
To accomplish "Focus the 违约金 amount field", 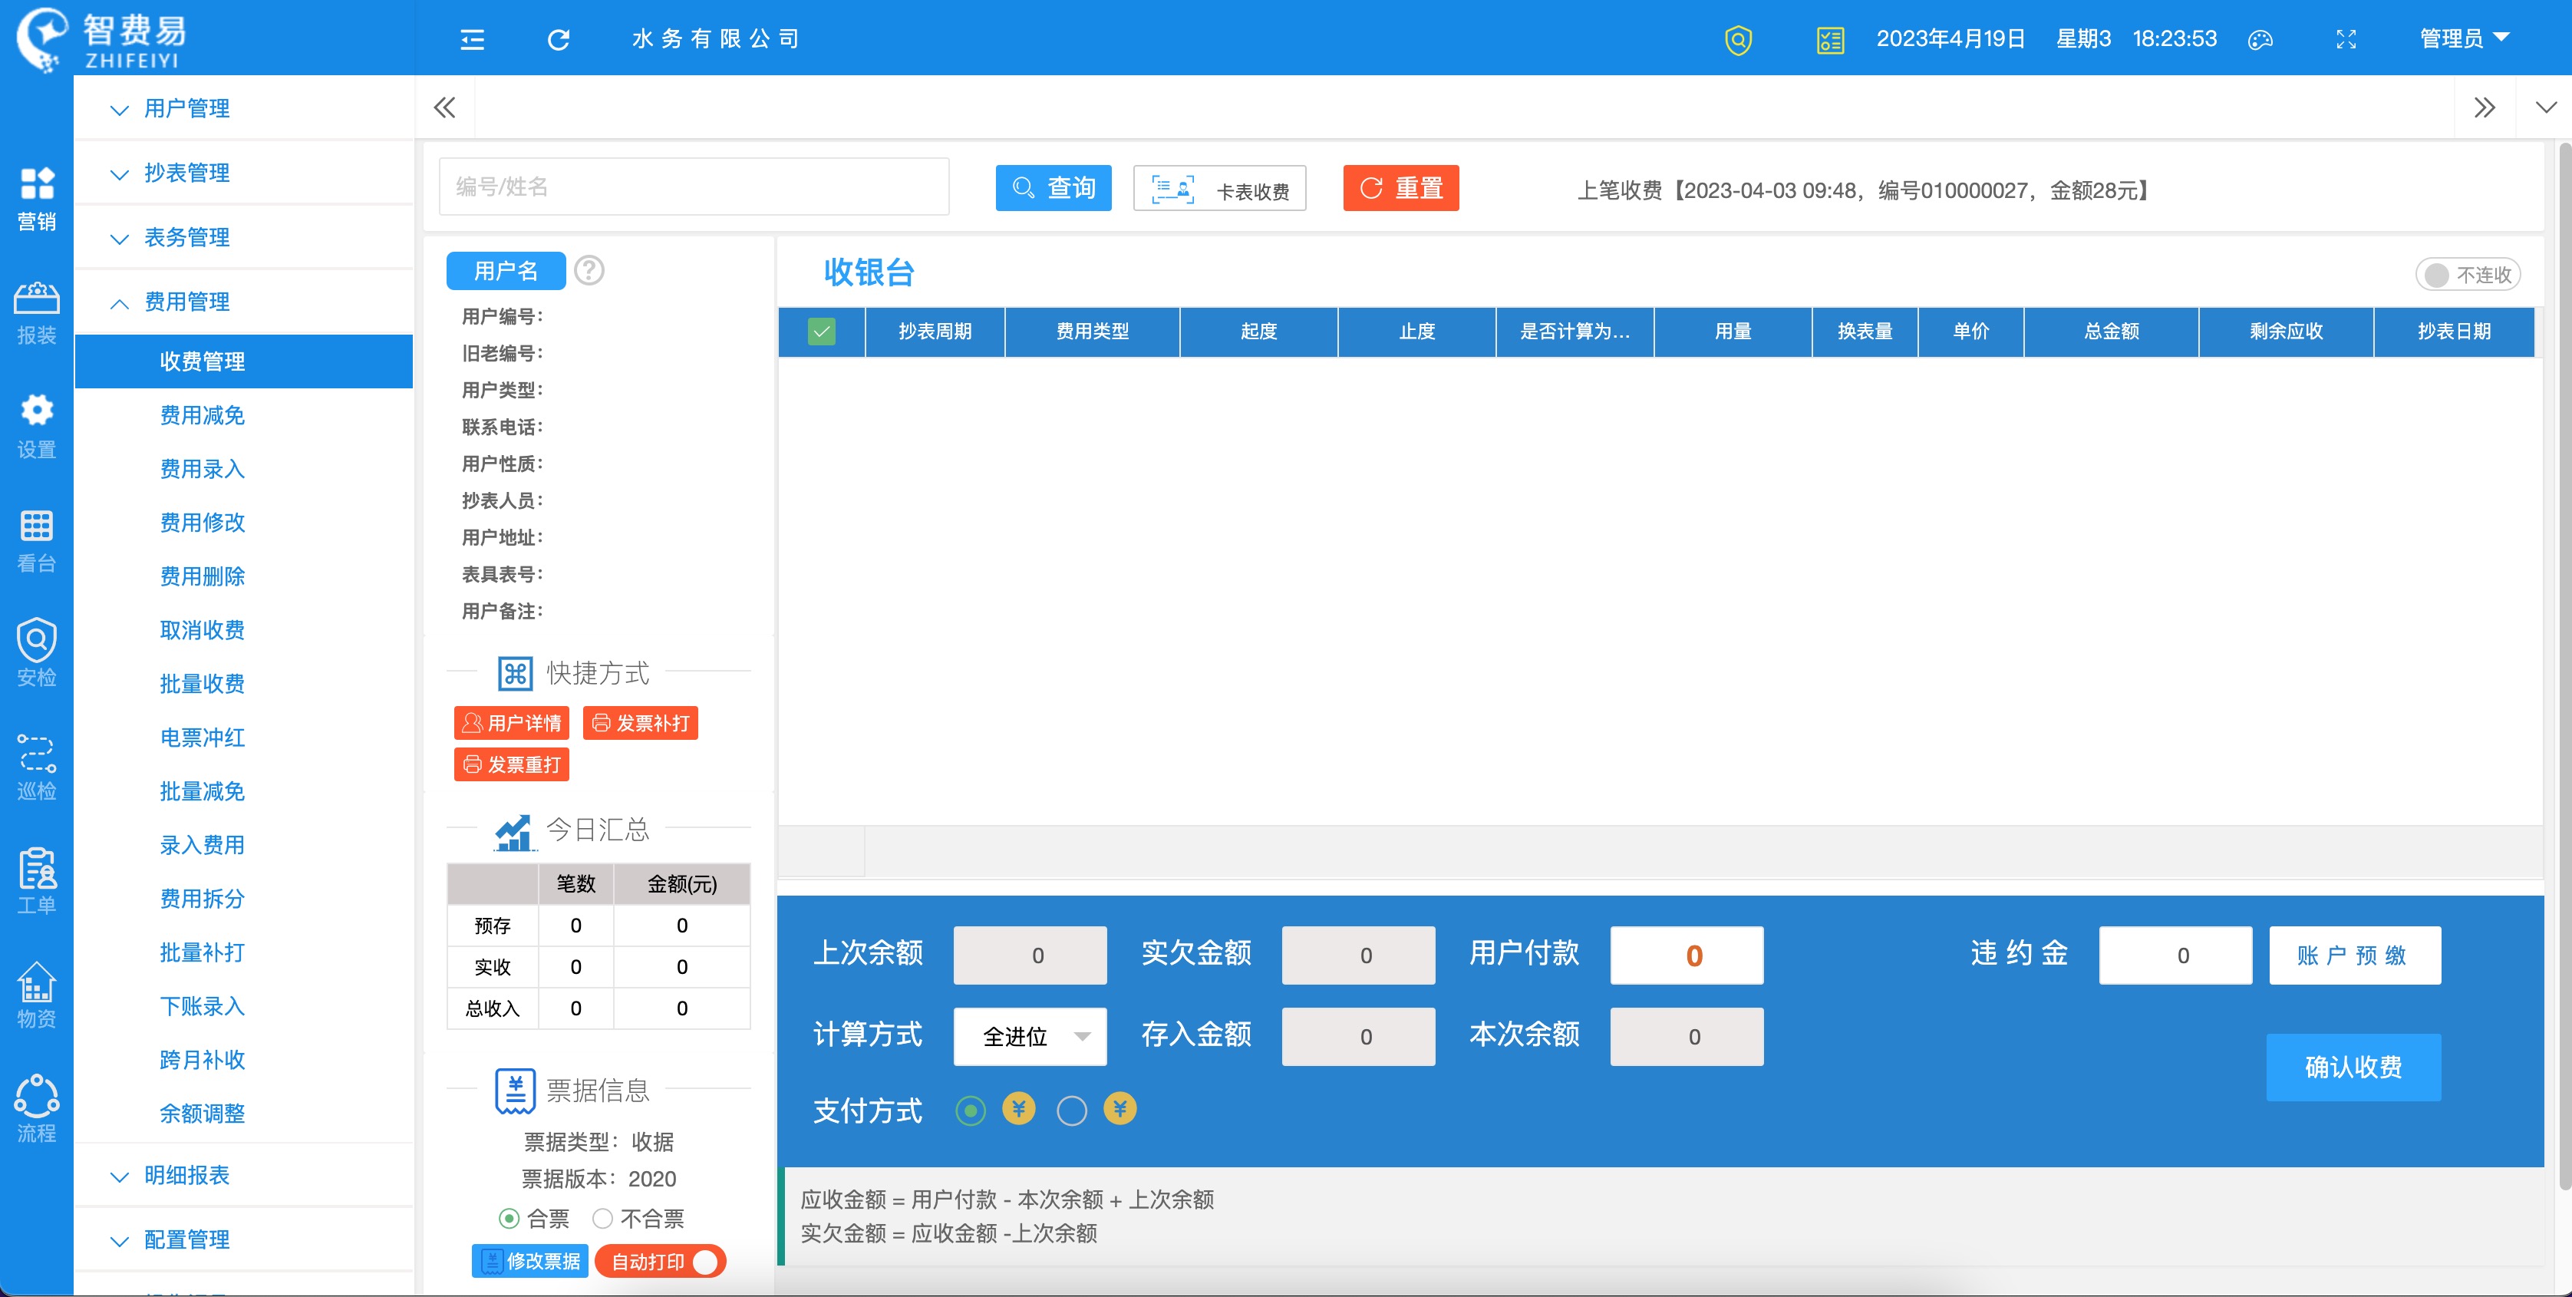I will (2175, 955).
